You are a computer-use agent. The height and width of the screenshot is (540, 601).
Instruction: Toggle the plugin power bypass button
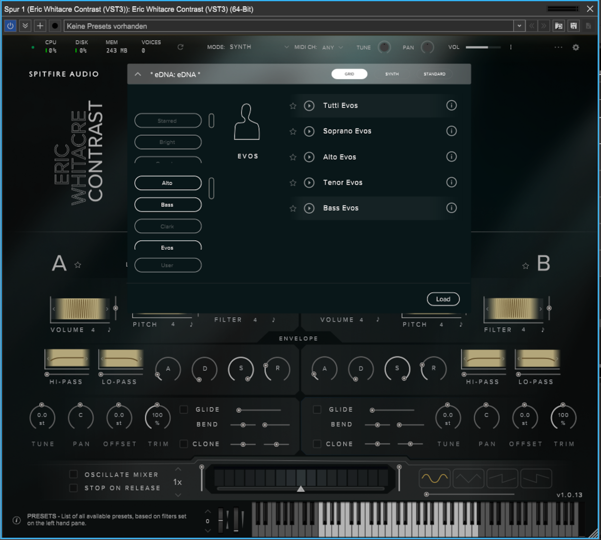10,26
